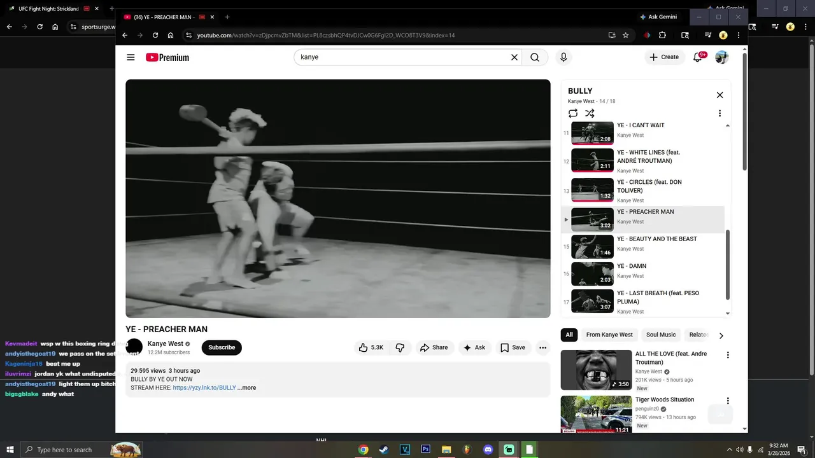Play YE - DAMN from the playlist
This screenshot has height=458, width=815.
[644, 274]
